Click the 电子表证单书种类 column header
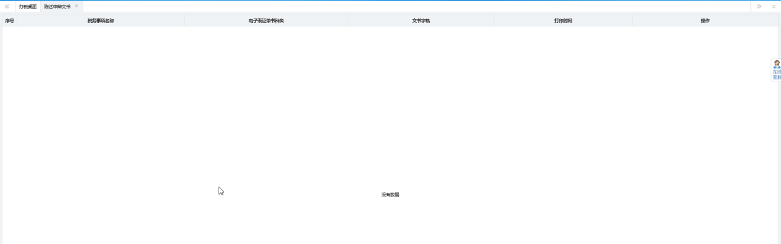Screen dimensions: 781x244 point(266,21)
